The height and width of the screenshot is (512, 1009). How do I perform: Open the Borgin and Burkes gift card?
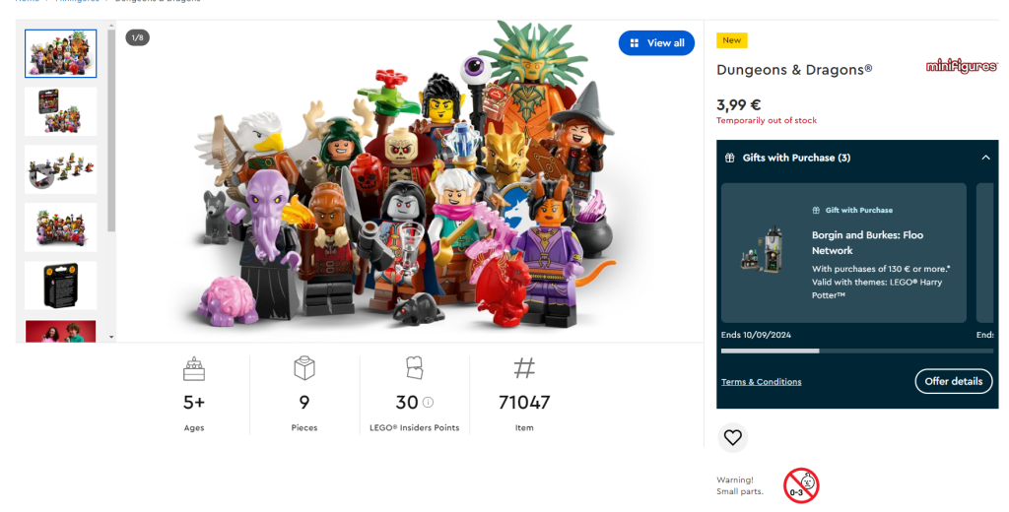(843, 252)
